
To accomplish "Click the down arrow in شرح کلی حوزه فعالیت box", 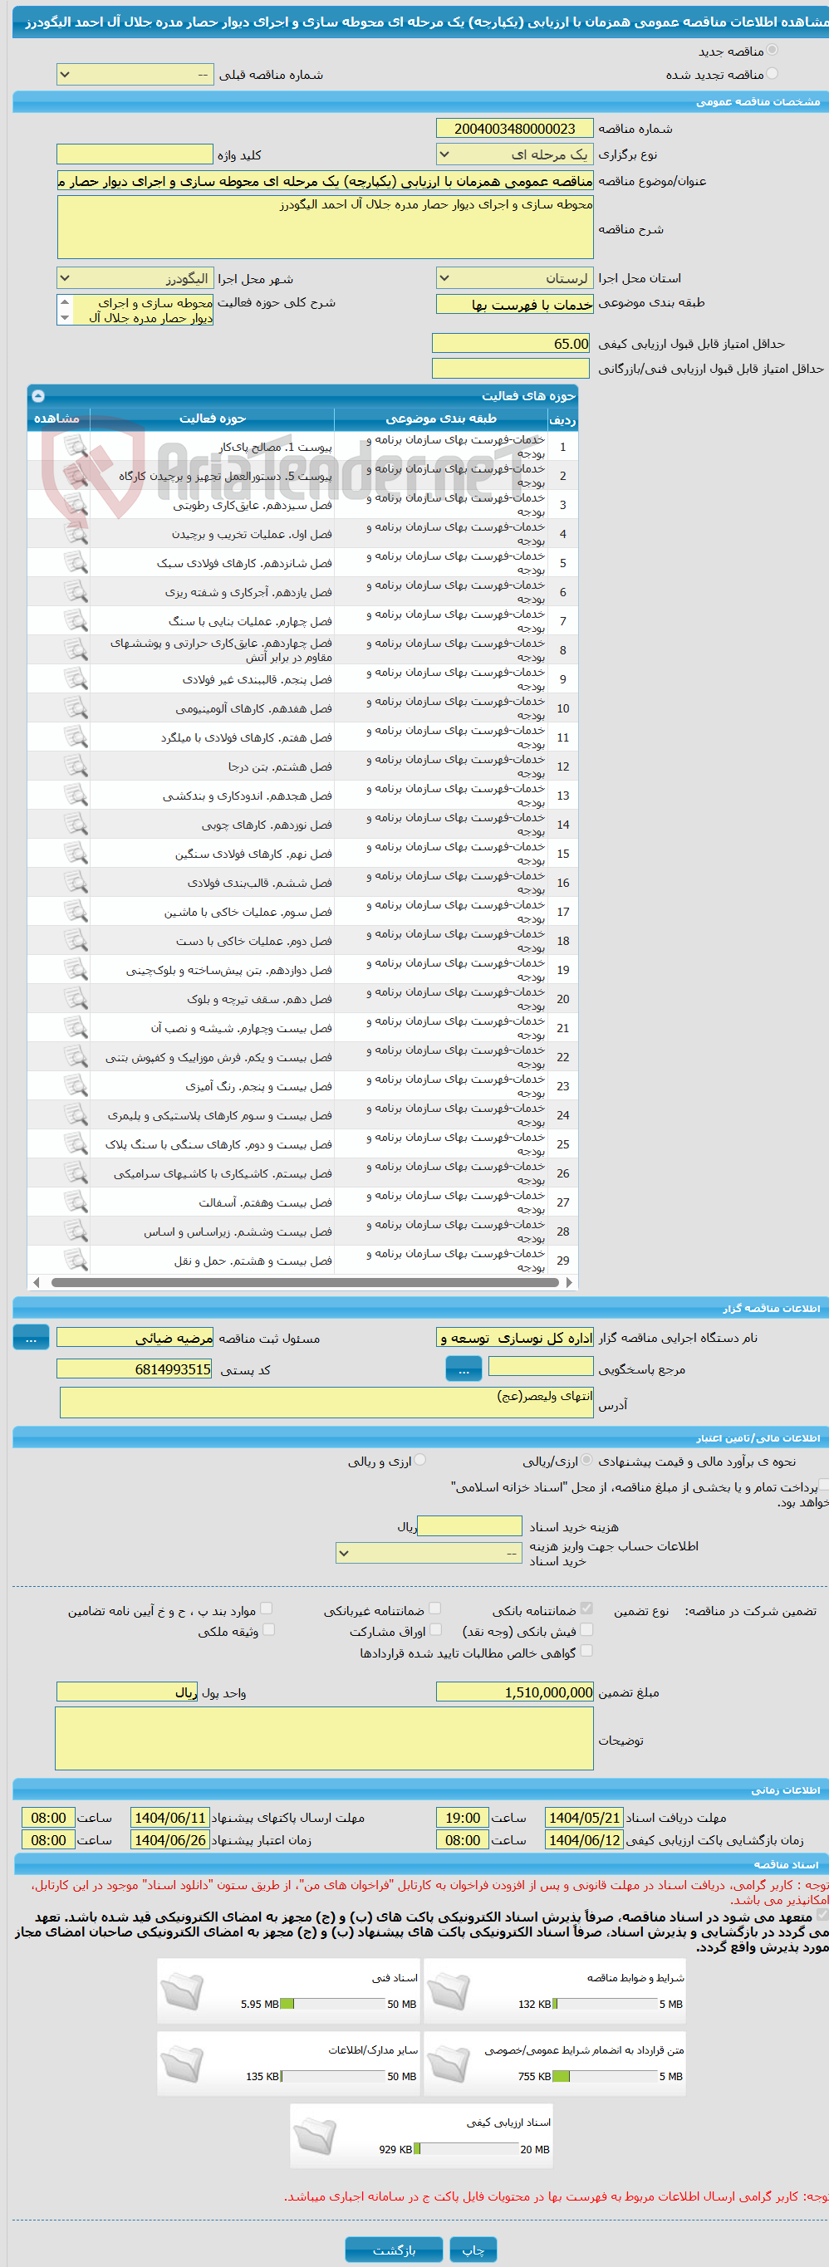I will [64, 318].
